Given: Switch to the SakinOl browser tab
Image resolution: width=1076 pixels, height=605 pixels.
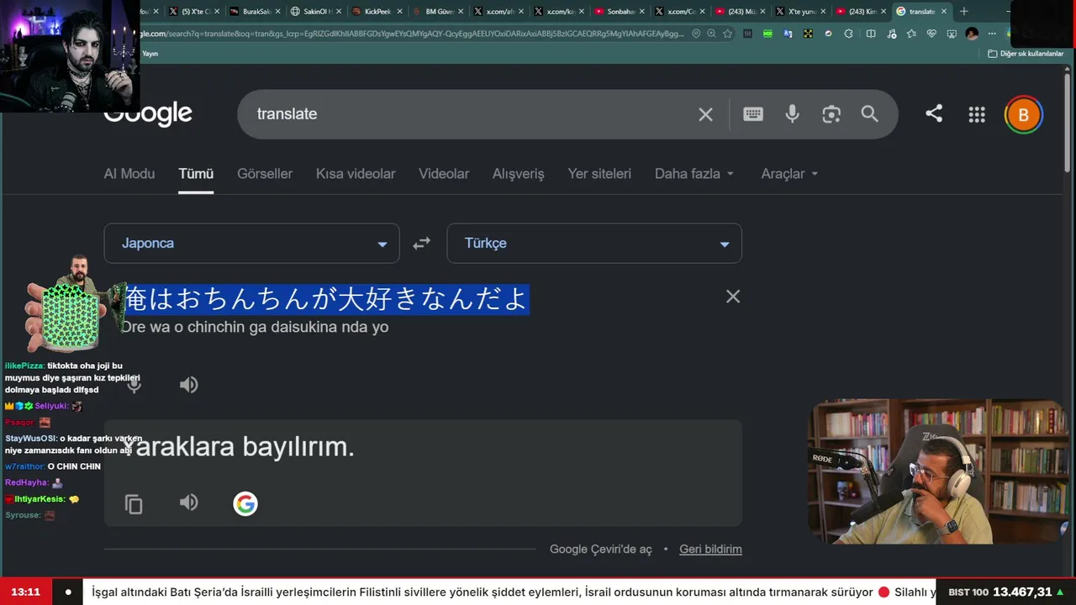Looking at the screenshot, I should point(315,12).
